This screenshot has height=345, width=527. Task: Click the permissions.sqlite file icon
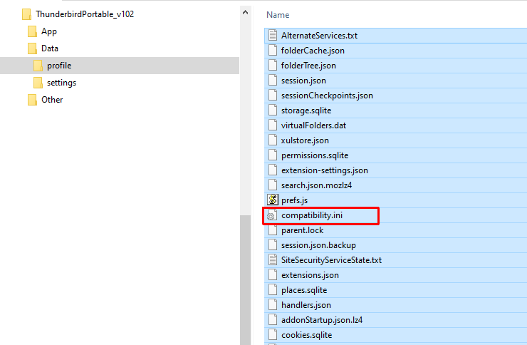[x=273, y=155]
